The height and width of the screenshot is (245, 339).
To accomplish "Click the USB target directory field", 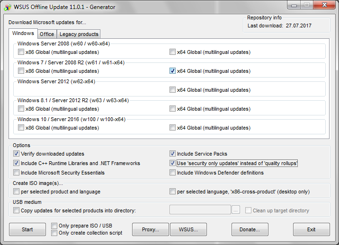I will pos(199,210).
